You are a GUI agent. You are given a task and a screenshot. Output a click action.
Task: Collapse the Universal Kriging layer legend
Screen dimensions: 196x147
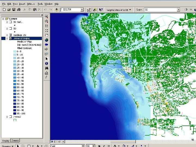[7, 38]
